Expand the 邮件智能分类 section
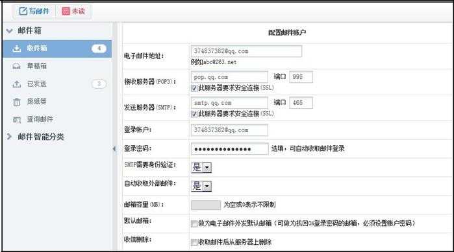This screenshot has height=252, width=454. [x=9, y=137]
